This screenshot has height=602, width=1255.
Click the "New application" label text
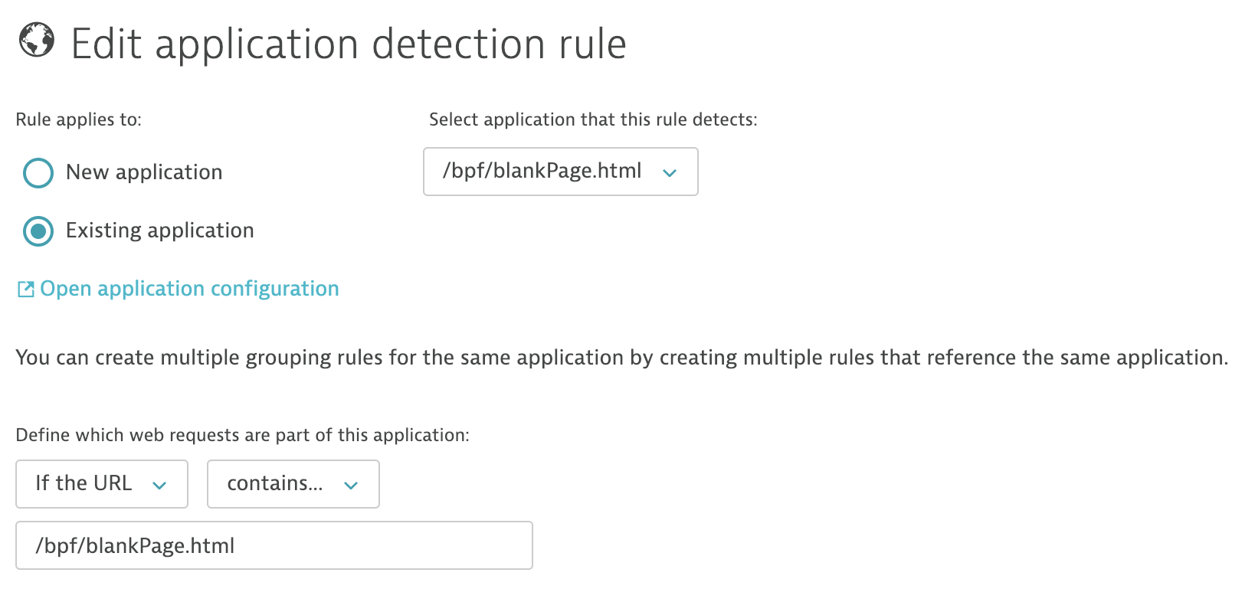click(144, 172)
